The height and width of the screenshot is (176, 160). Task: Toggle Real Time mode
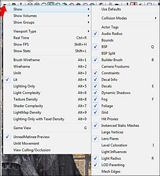coord(47,38)
